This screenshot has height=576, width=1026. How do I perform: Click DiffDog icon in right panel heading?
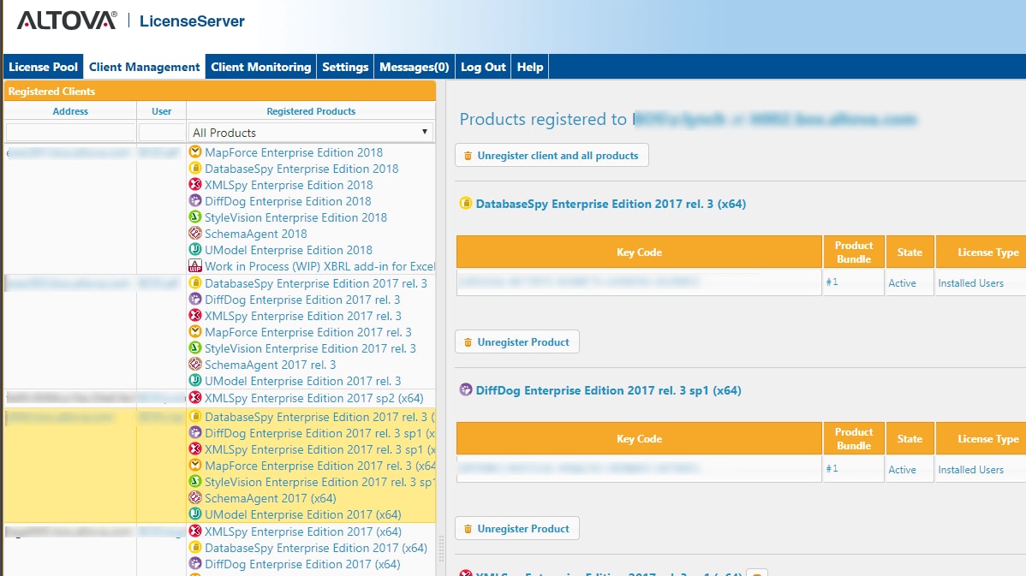tap(465, 390)
